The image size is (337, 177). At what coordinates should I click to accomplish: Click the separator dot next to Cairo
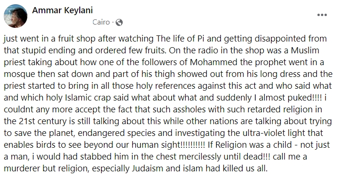pos(113,22)
